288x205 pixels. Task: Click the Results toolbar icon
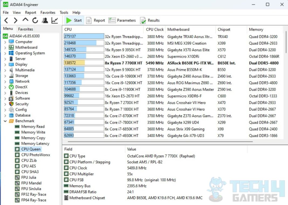[x=150, y=20]
